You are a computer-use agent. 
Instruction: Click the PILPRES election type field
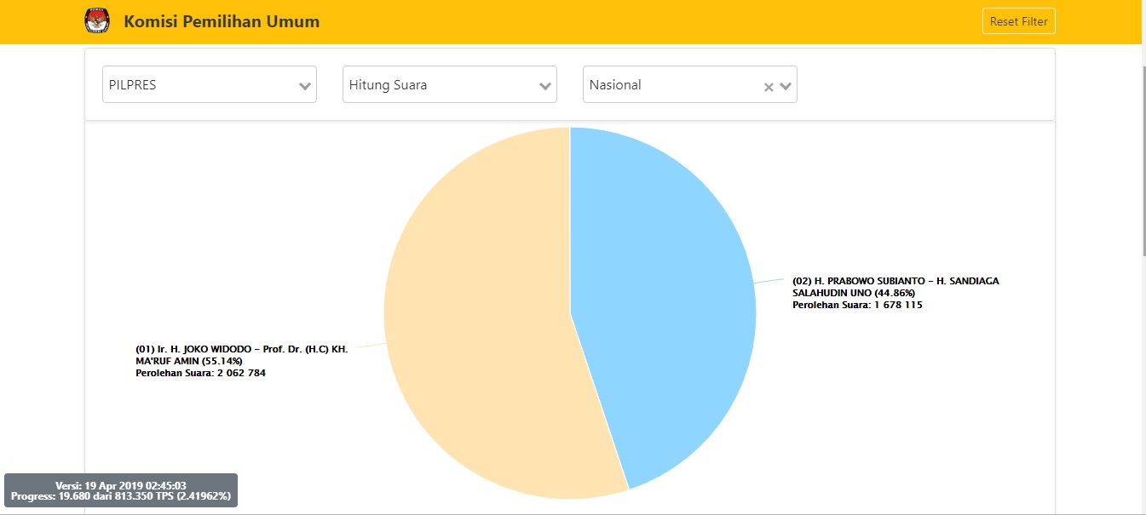coord(196,85)
